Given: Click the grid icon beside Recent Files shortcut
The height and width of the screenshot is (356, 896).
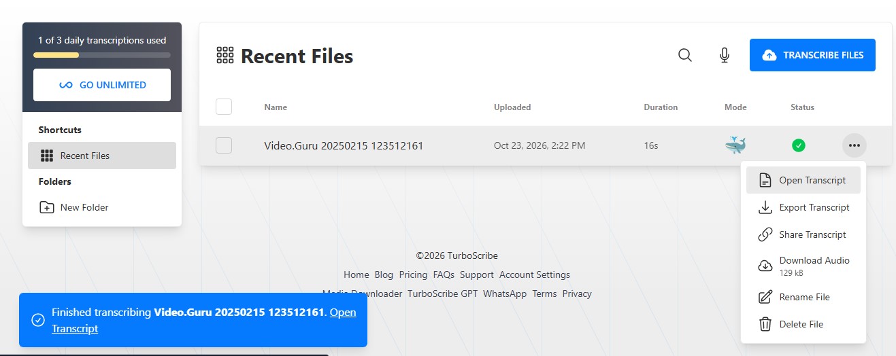Looking at the screenshot, I should click(x=47, y=156).
